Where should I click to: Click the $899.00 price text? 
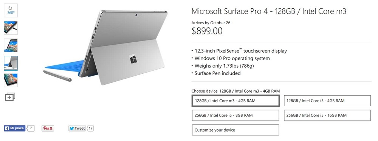[207, 31]
